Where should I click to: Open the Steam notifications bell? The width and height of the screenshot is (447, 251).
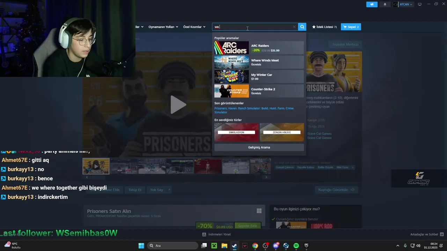pyautogui.click(x=385, y=4)
